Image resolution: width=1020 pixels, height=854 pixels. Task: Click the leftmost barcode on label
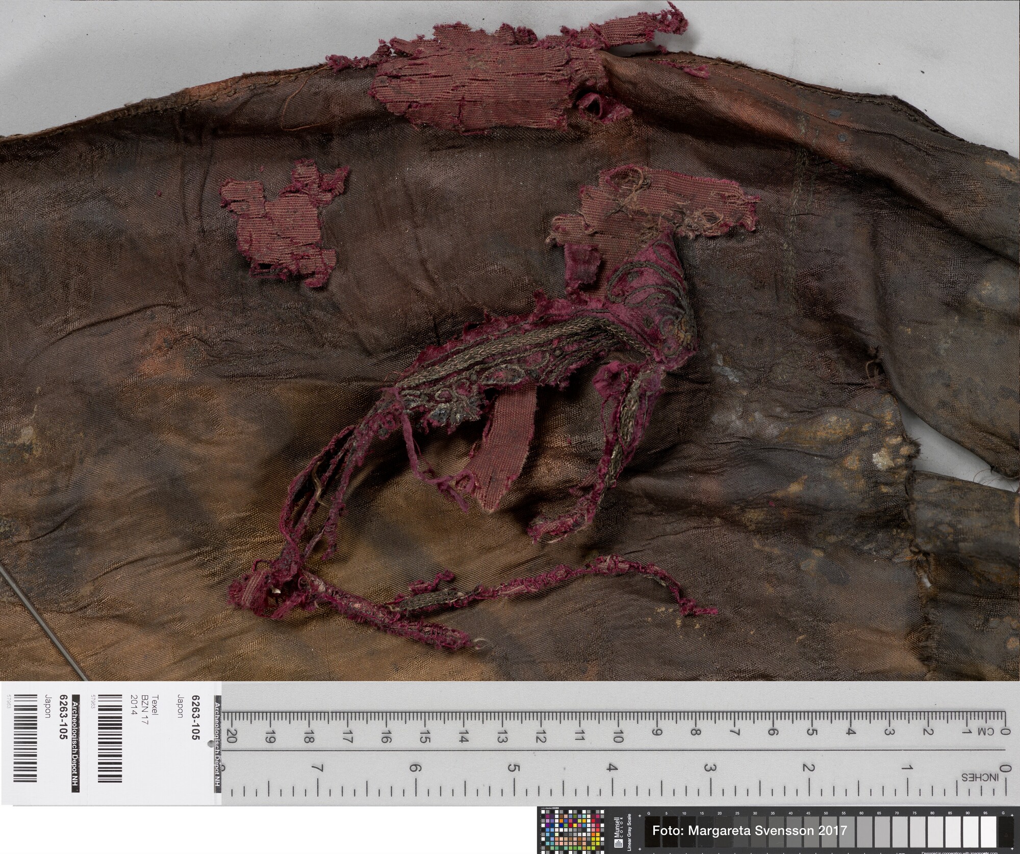pyautogui.click(x=24, y=737)
